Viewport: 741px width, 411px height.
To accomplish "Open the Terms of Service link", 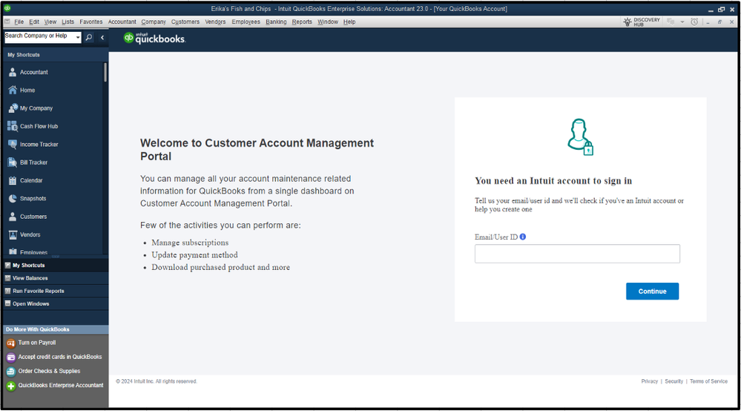I will (708, 382).
